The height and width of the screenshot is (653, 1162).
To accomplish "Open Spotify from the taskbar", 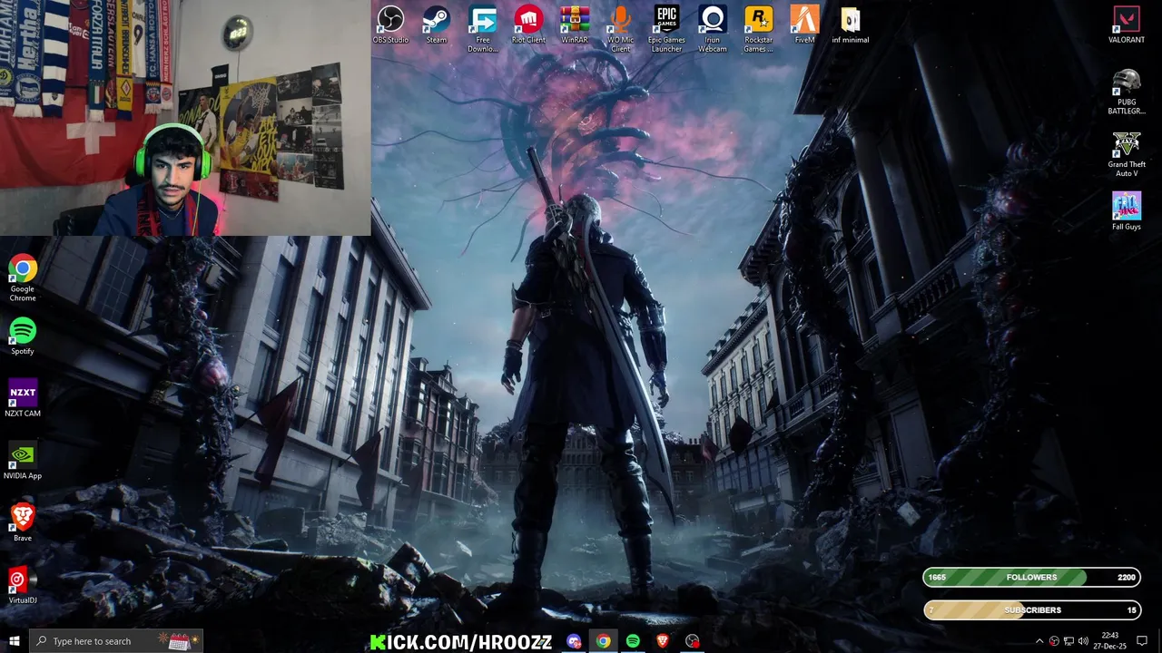I will coord(633,641).
